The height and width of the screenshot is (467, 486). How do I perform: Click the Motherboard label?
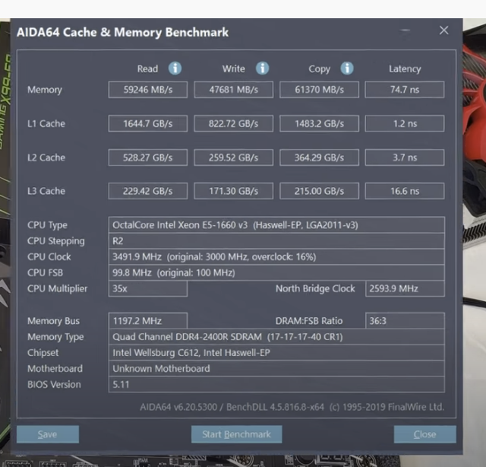pyautogui.click(x=55, y=369)
